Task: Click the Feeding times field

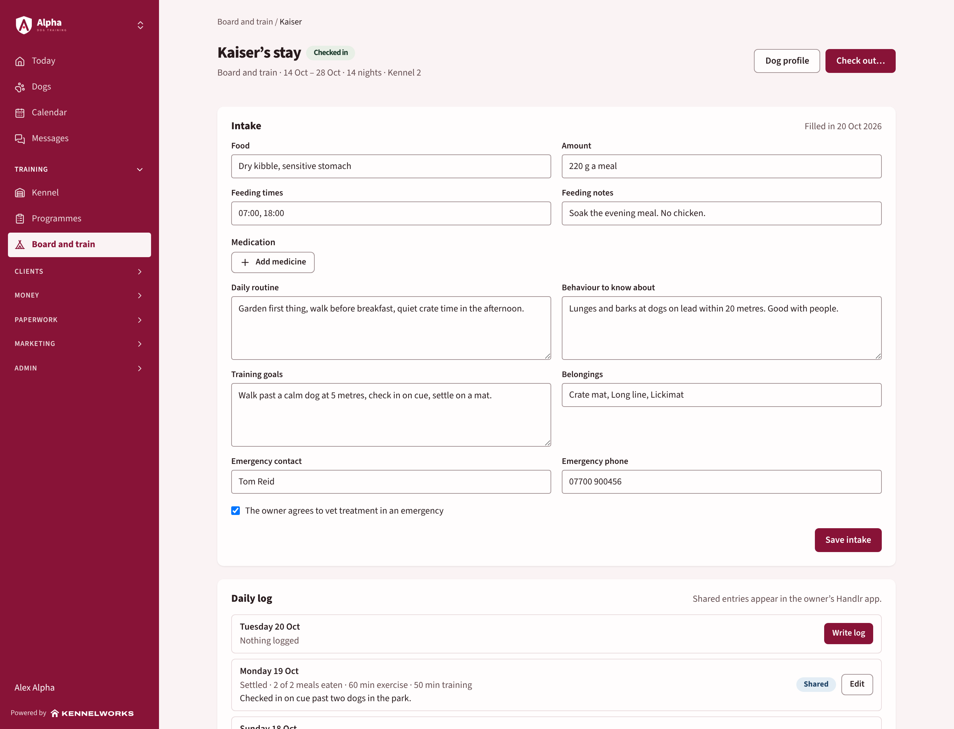Action: [391, 213]
